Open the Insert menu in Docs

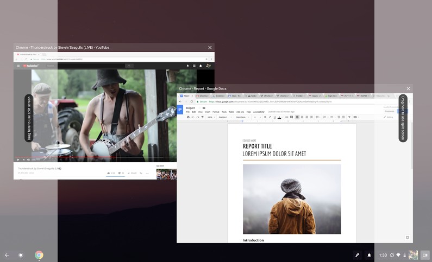(x=208, y=112)
